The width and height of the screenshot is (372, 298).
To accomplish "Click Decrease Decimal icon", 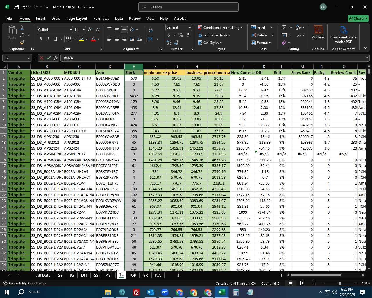I will tap(176, 42).
